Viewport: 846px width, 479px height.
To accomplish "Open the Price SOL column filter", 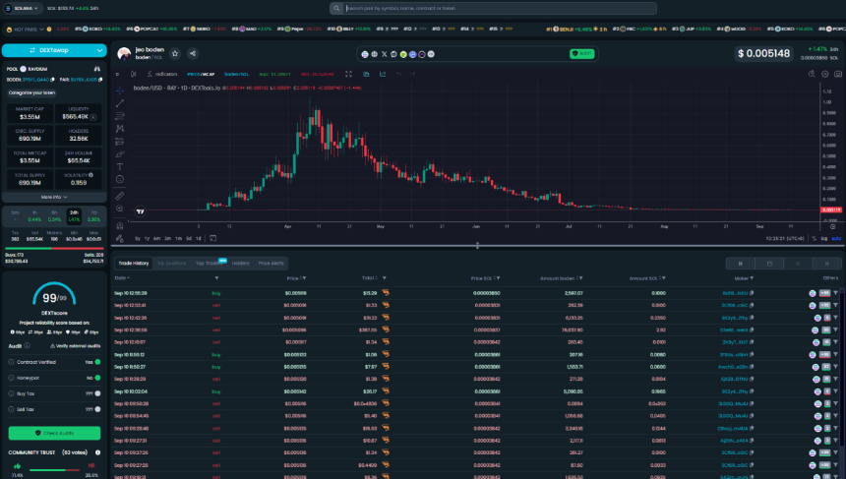I will (x=498, y=278).
